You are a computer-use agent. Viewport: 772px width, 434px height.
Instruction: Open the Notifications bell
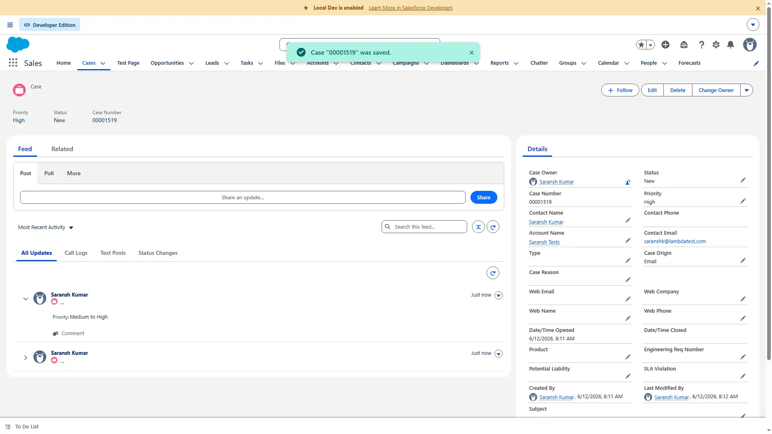pyautogui.click(x=731, y=45)
